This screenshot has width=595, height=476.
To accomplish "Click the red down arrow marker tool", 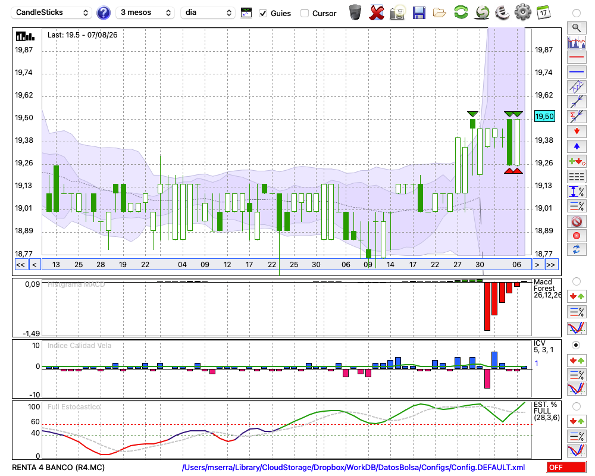I will tap(577, 131).
